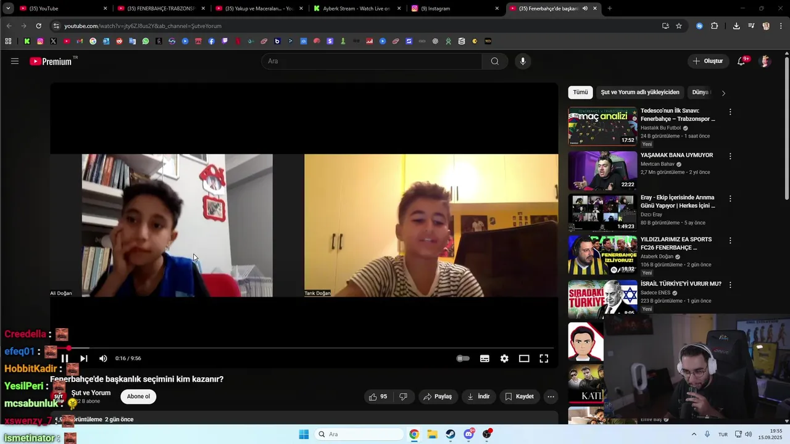Screen dimensions: 790x444
Task: Open player settings gear
Action: click(504, 358)
